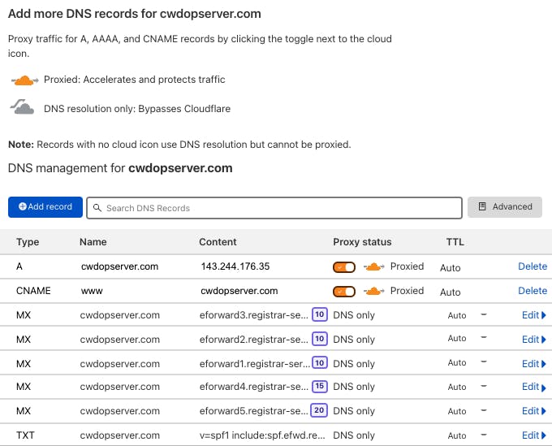Edit the eforward5 MX record
Viewport: 552px width, 446px height.
point(533,411)
